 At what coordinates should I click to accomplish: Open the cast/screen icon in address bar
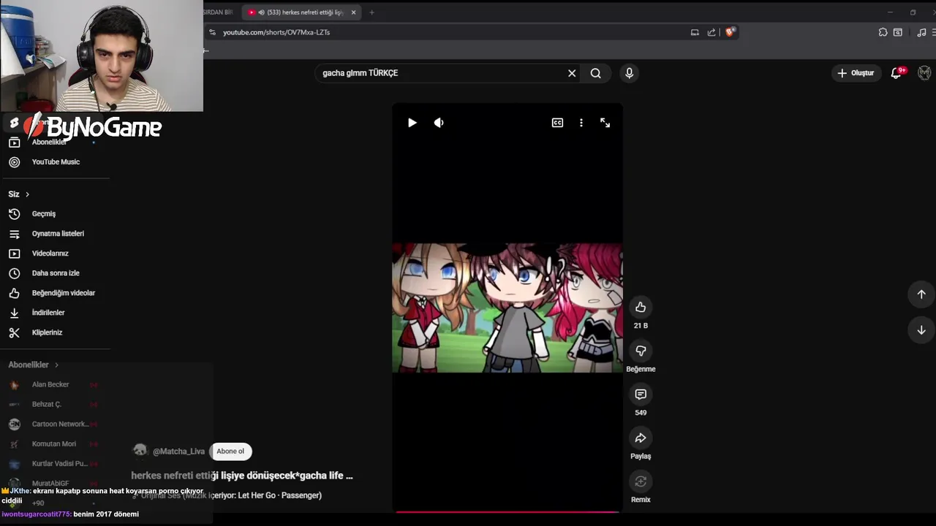(695, 32)
